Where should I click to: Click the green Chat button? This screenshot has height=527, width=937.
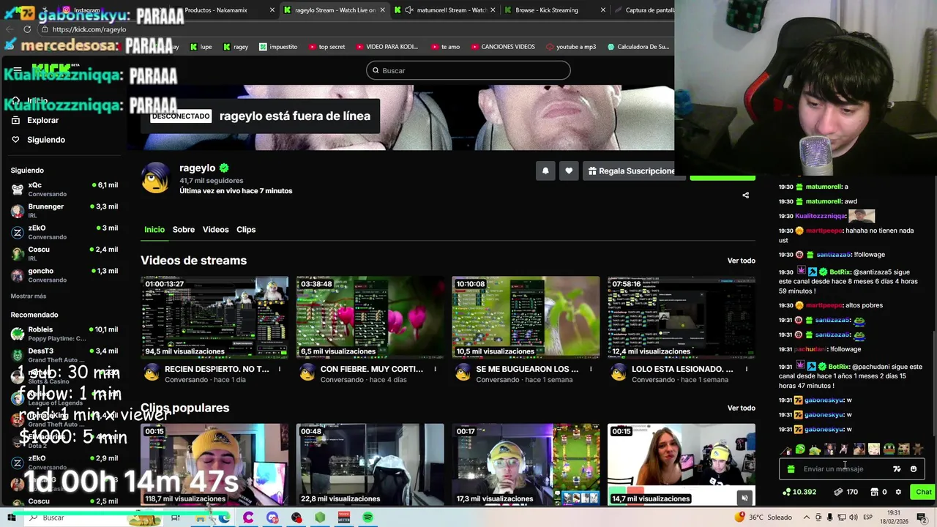[924, 492]
